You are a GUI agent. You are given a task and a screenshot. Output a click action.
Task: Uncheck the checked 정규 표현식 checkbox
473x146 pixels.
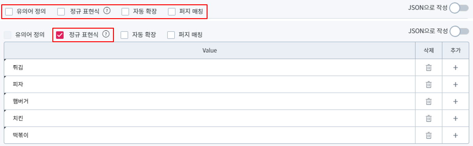pos(60,35)
